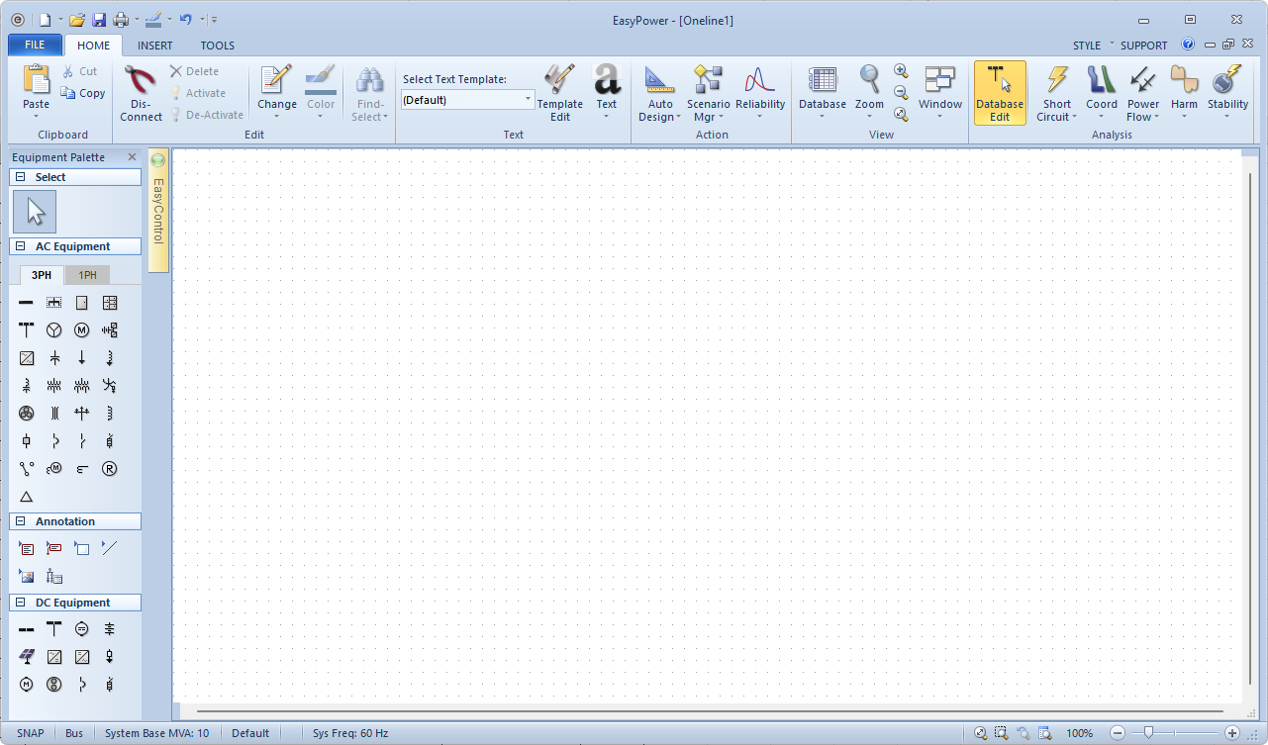Select the Annotation rectangle box tool

[82, 548]
